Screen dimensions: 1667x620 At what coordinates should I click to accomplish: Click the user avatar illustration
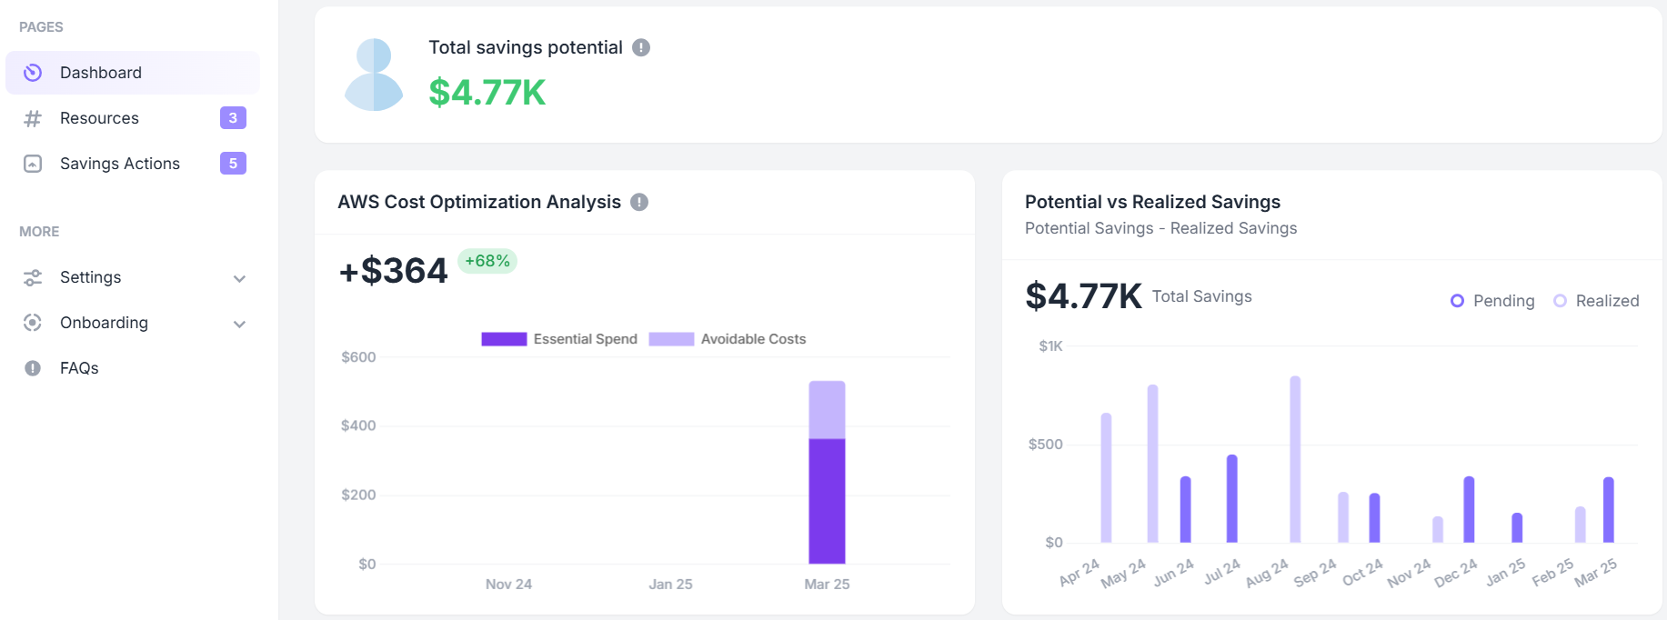click(x=373, y=75)
